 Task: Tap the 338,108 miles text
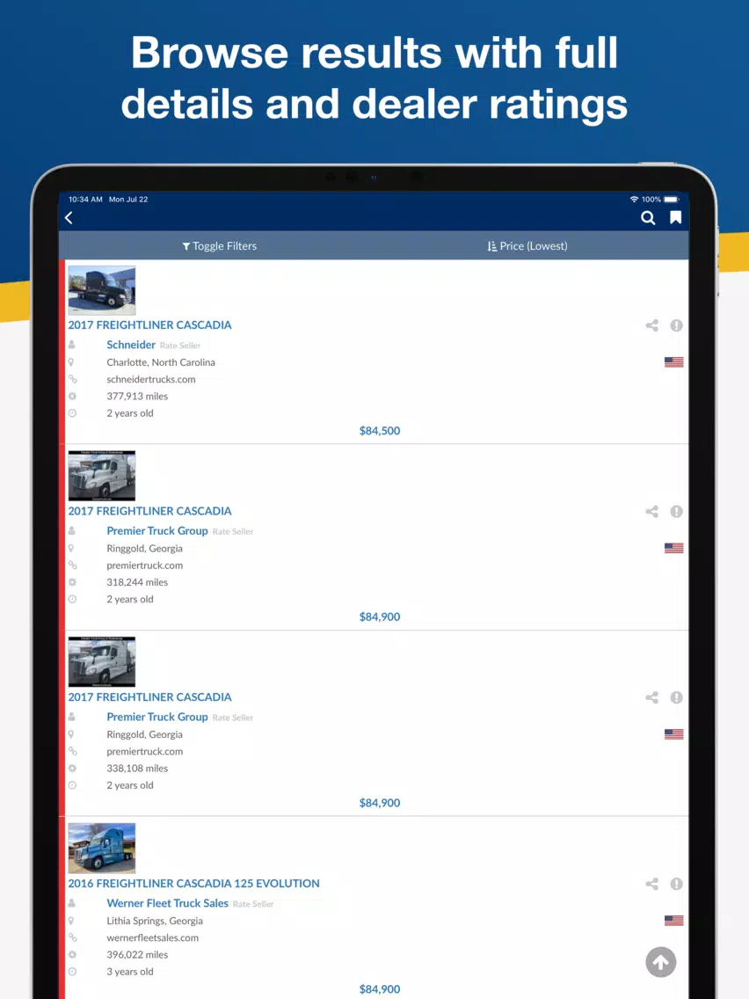click(x=137, y=768)
